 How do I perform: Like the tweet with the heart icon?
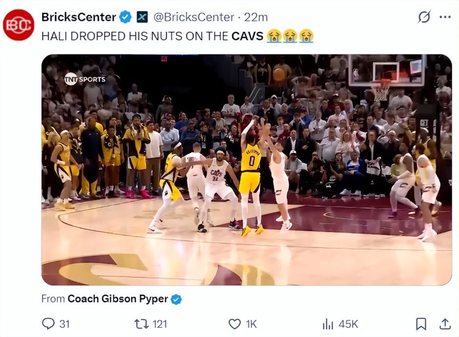[235, 323]
